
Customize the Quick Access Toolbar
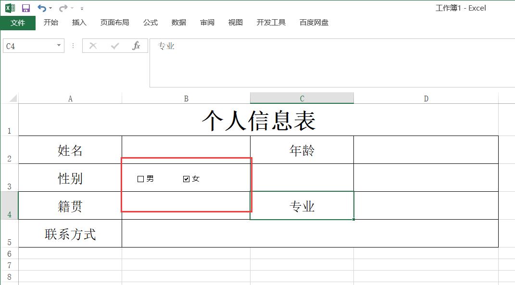pyautogui.click(x=82, y=9)
